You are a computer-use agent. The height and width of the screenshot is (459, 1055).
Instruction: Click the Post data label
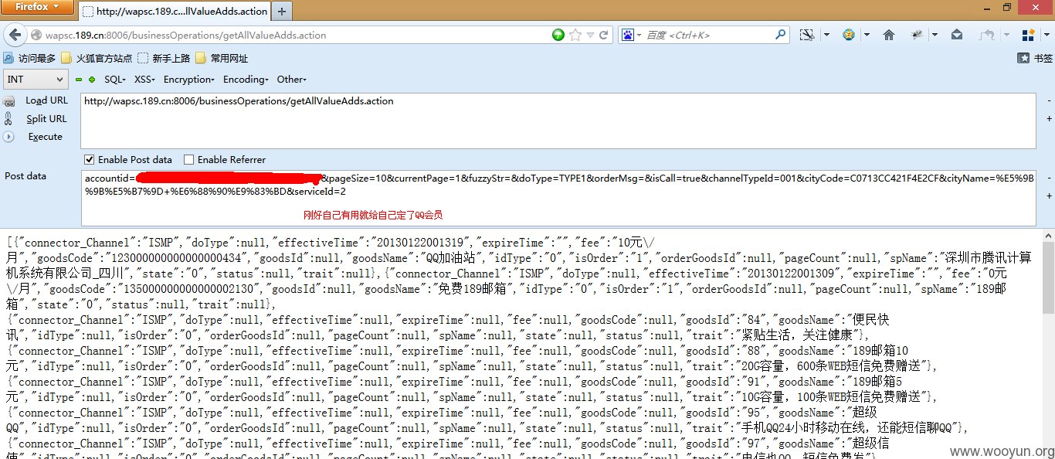pyautogui.click(x=25, y=176)
